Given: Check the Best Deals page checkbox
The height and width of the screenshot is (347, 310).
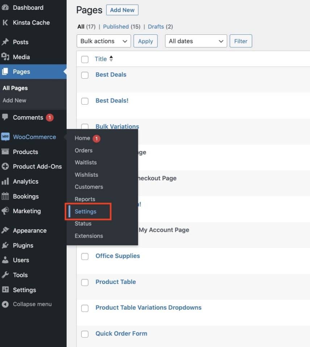Looking at the screenshot, I should click(85, 75).
